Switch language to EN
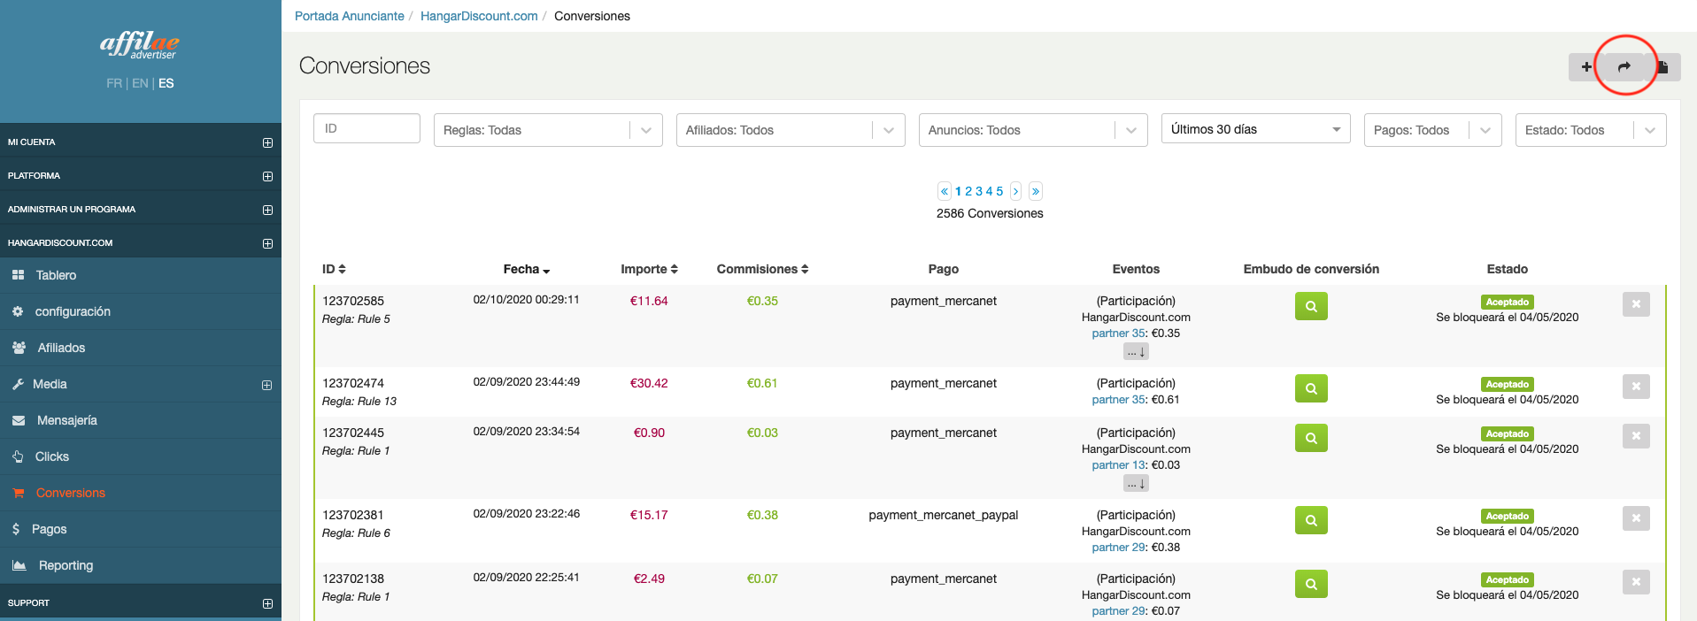1697x621 pixels. click(x=140, y=83)
